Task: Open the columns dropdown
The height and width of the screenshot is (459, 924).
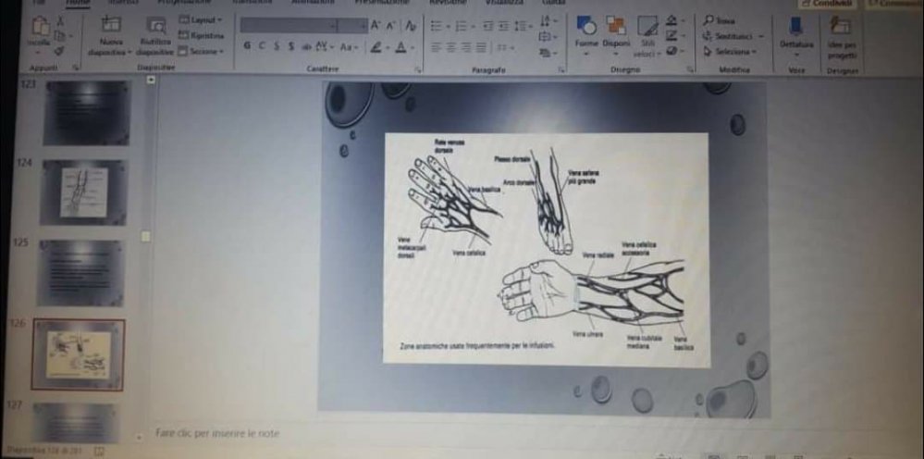Action: [506, 48]
